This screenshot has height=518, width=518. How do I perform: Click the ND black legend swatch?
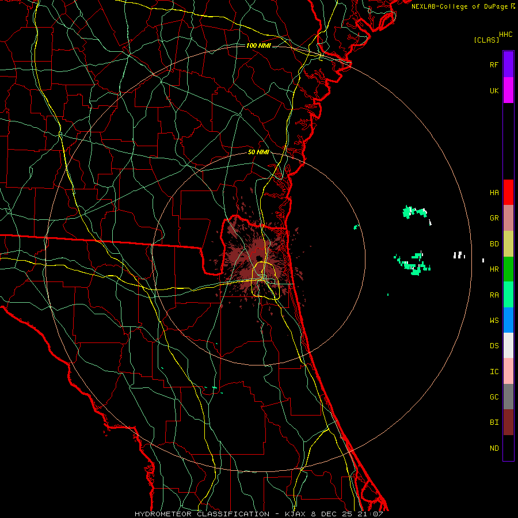(x=508, y=448)
